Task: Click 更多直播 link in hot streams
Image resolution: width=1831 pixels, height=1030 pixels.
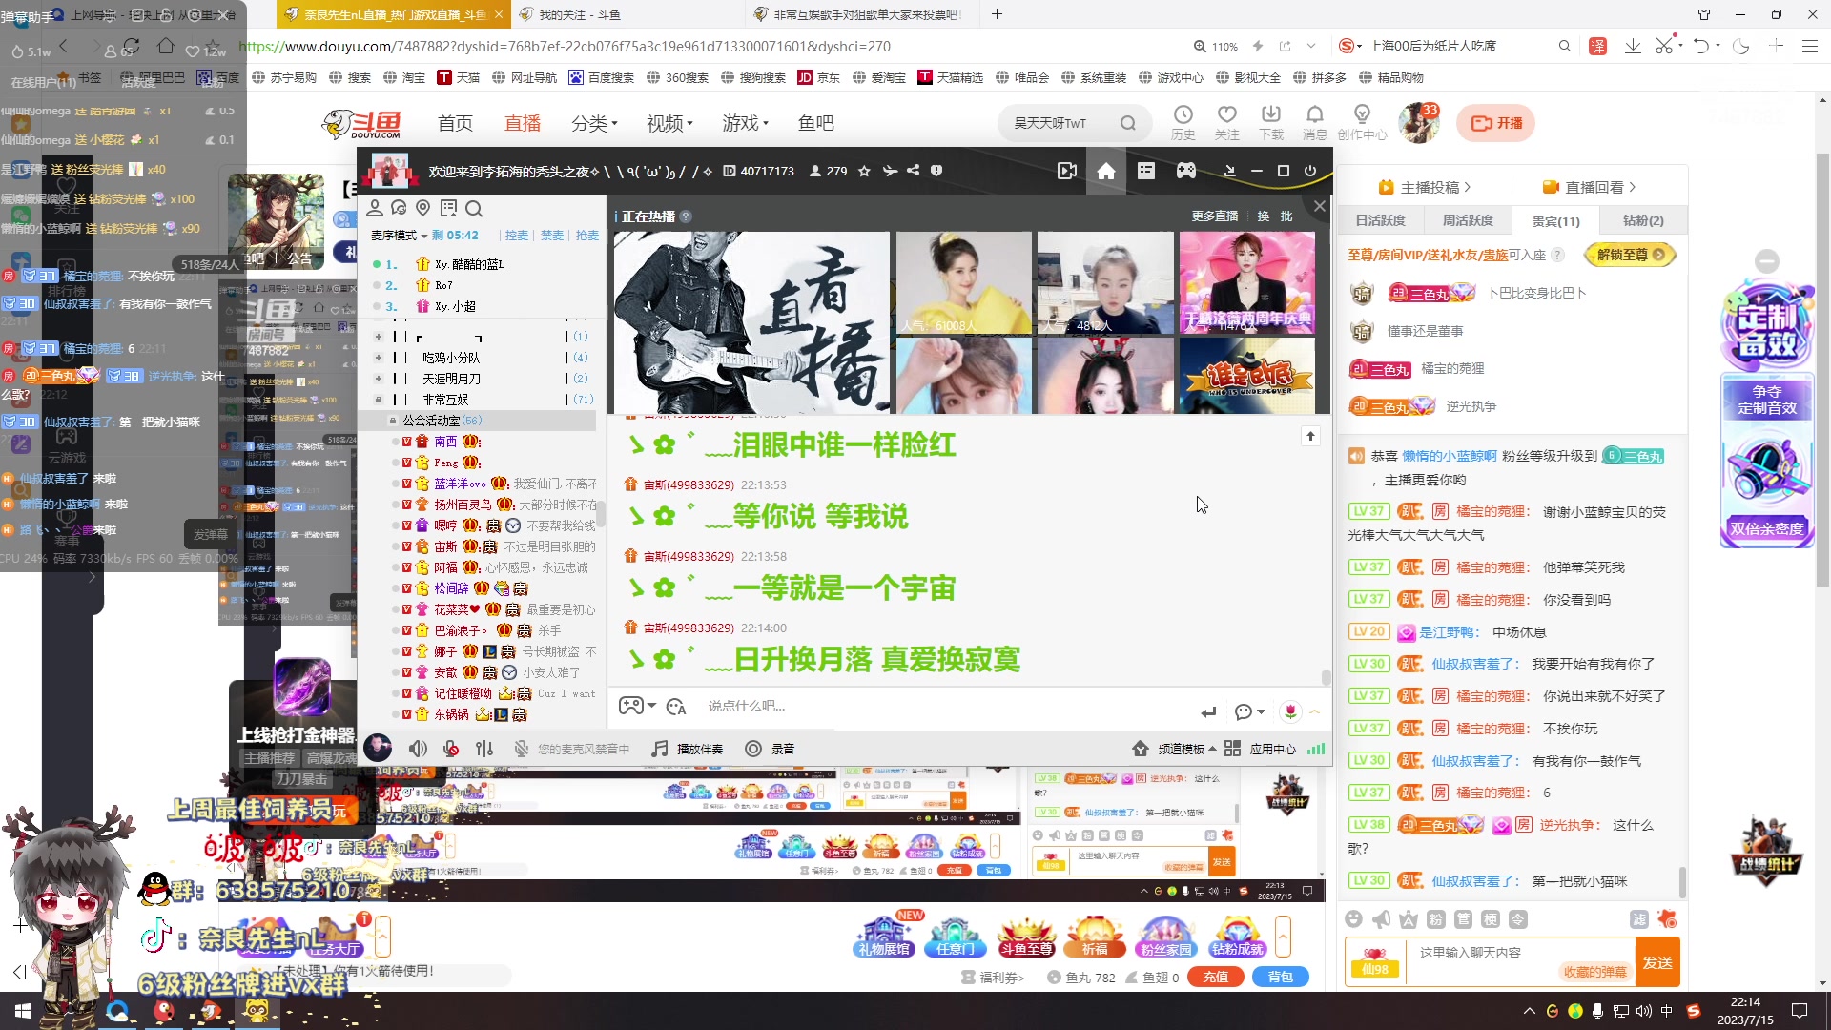Action: [x=1214, y=216]
